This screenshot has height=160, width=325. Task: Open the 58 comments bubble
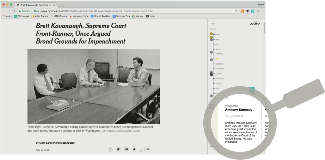click(148, 149)
